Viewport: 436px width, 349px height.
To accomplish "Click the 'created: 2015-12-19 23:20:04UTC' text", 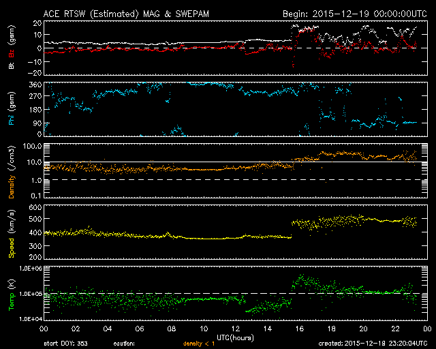I will tap(373, 344).
